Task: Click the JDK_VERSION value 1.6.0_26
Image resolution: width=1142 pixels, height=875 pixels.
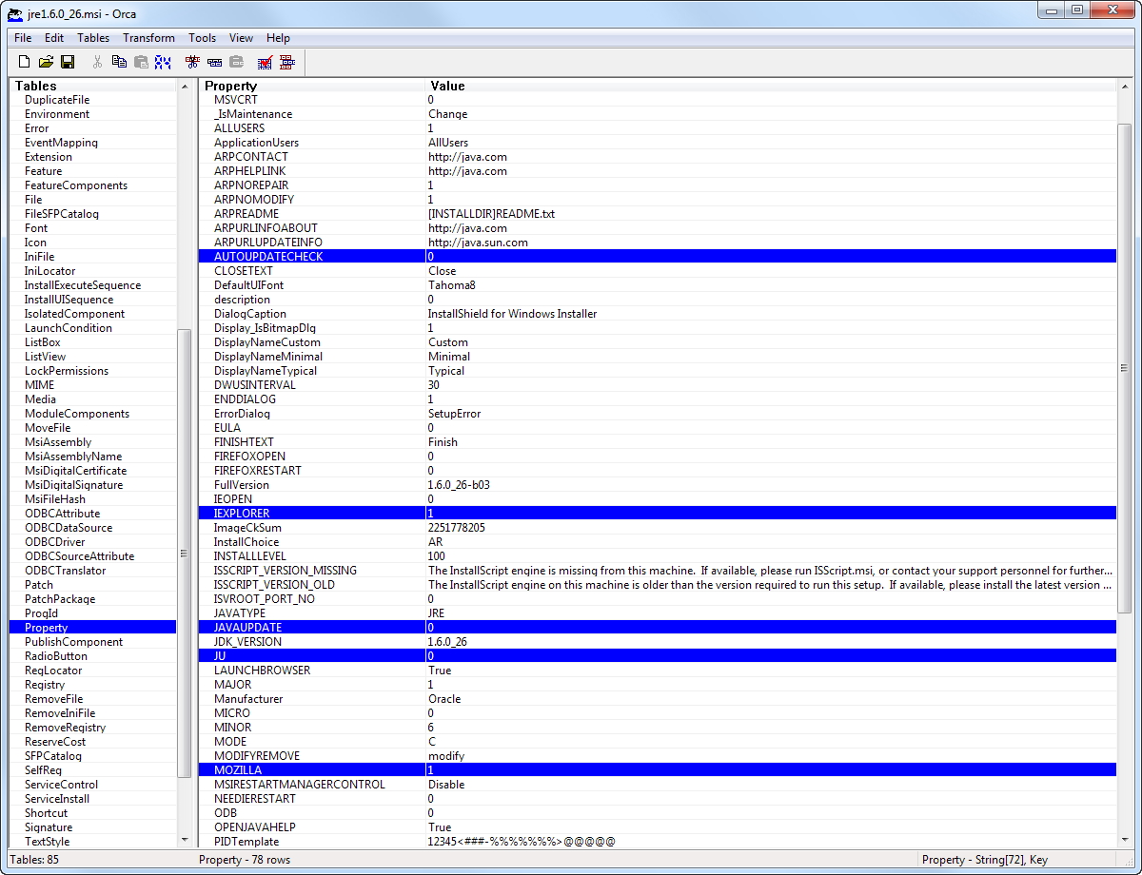Action: point(447,642)
